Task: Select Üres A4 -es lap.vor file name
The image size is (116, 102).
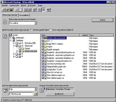Action: [55, 72]
